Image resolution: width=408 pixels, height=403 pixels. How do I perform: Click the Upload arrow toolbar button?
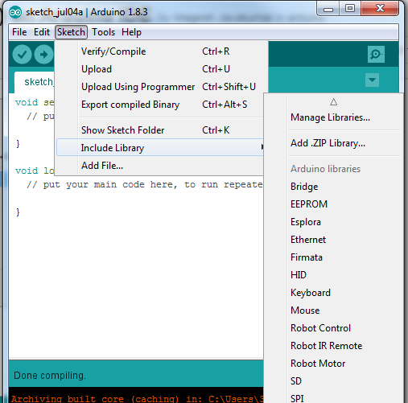(43, 55)
